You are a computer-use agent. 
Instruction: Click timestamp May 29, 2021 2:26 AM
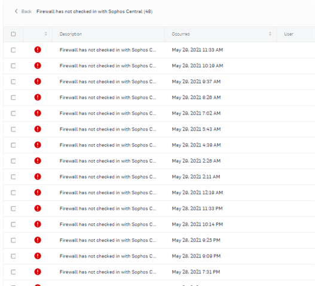(196, 161)
